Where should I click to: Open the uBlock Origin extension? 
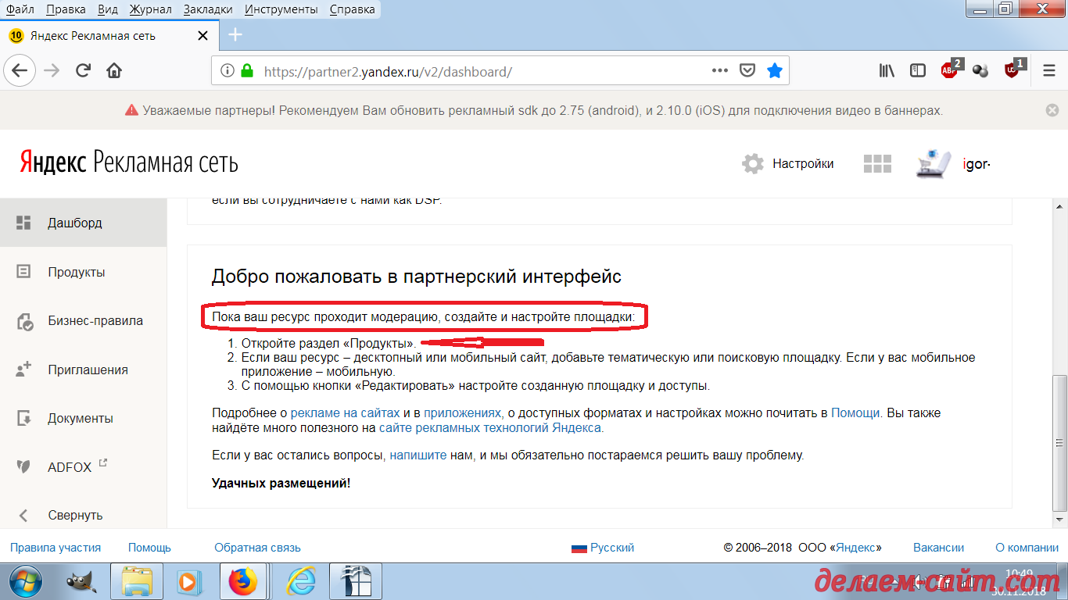[1013, 69]
